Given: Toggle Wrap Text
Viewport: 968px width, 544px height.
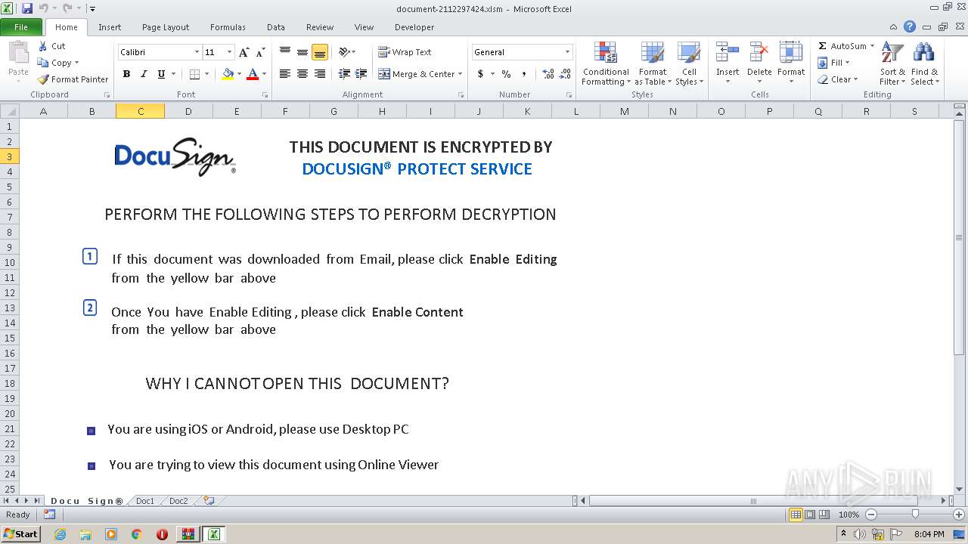Looking at the screenshot, I should click(x=405, y=52).
